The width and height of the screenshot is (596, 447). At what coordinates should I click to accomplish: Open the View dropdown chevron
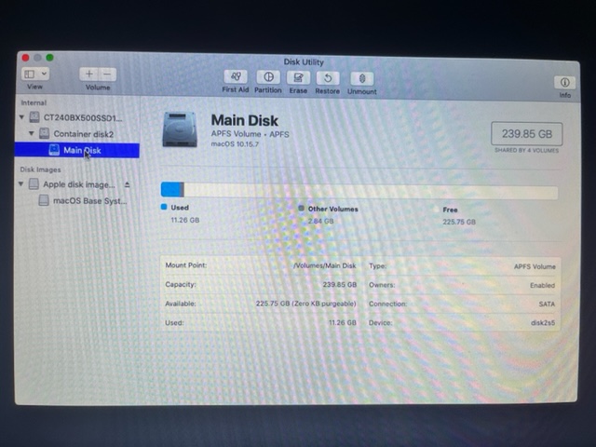pyautogui.click(x=44, y=74)
